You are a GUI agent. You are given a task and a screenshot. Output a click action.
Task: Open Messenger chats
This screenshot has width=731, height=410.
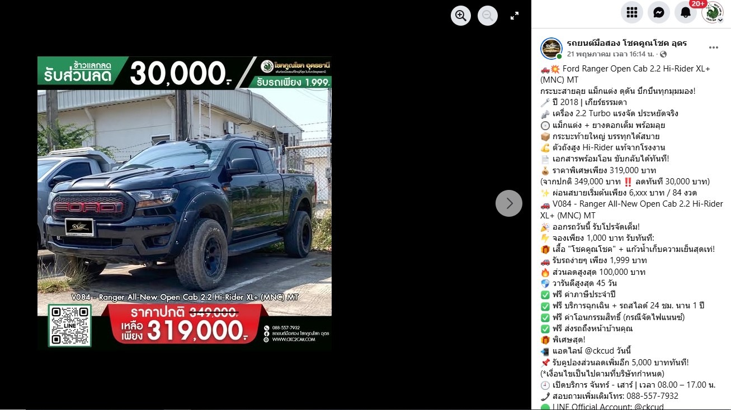[x=659, y=12]
